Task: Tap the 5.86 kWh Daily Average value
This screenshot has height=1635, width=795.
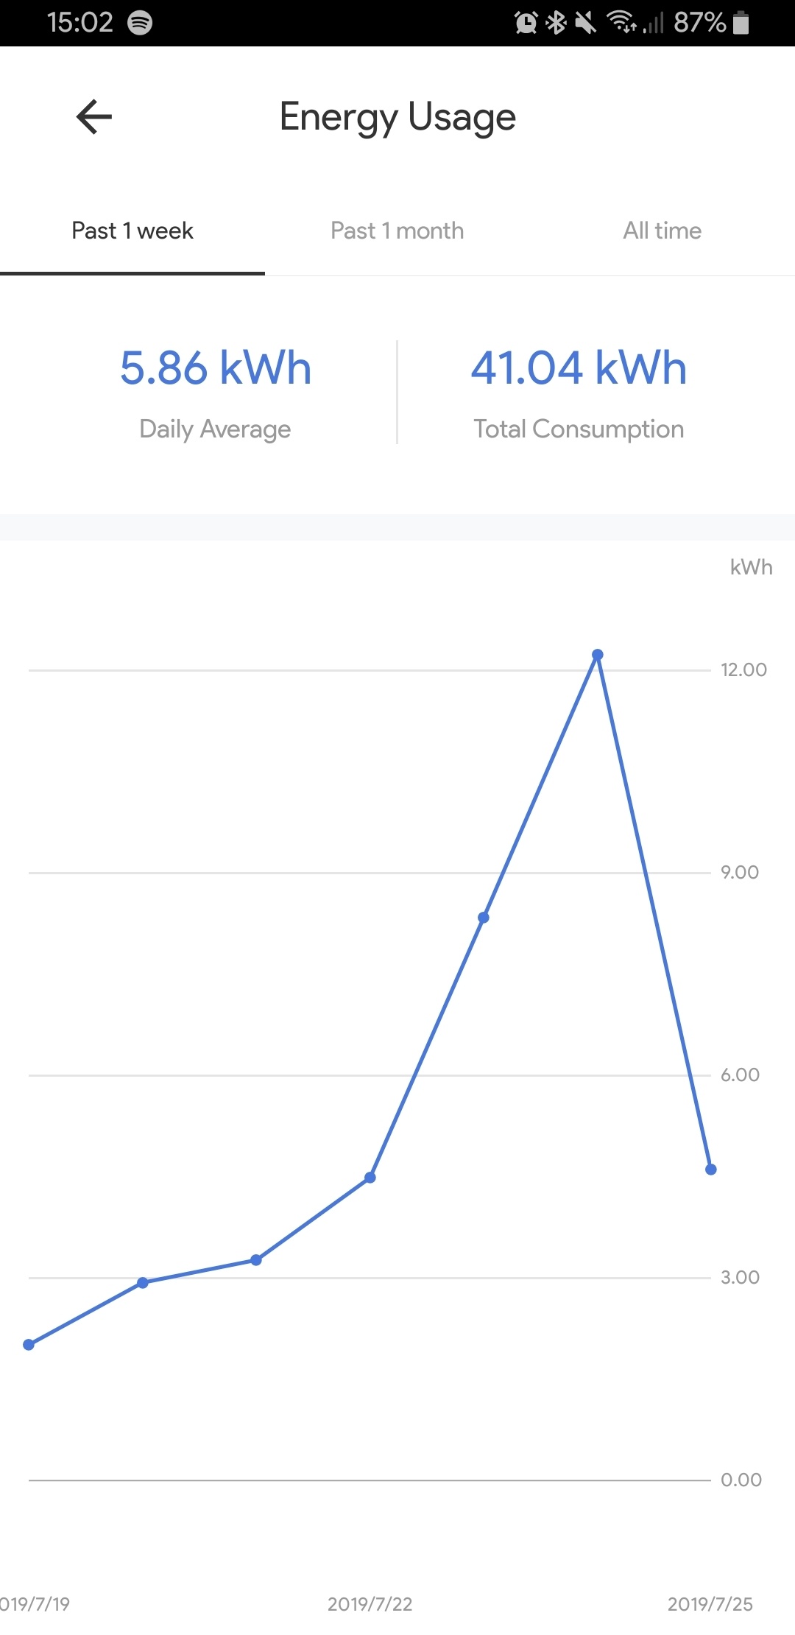Action: pyautogui.click(x=216, y=368)
